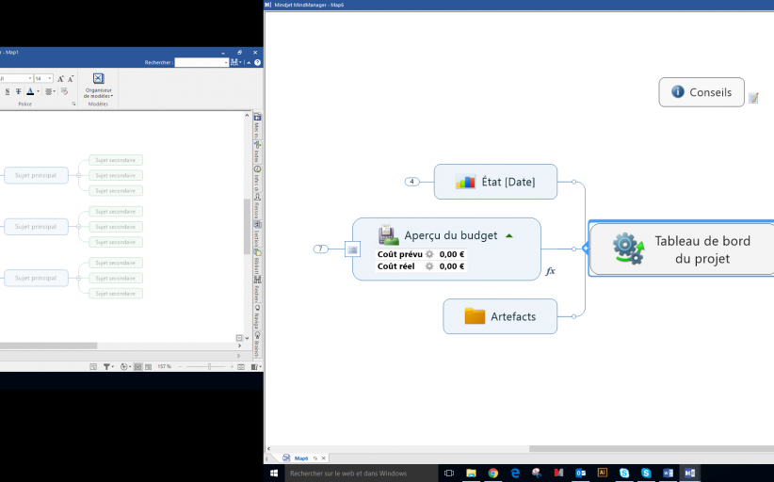Screen dimensions: 774x482
Task: Click the filter icon in status bar
Action: [x=106, y=366]
